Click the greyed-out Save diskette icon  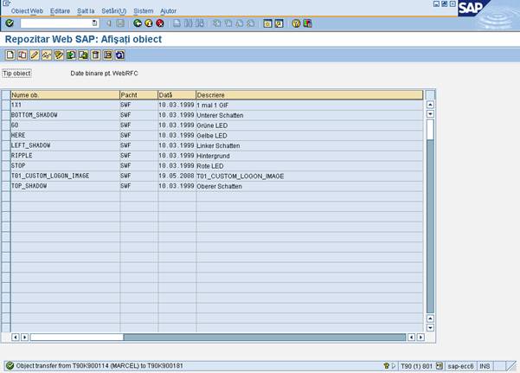(x=120, y=23)
